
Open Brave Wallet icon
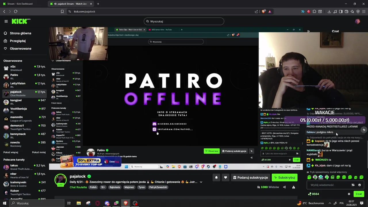[x=346, y=11]
